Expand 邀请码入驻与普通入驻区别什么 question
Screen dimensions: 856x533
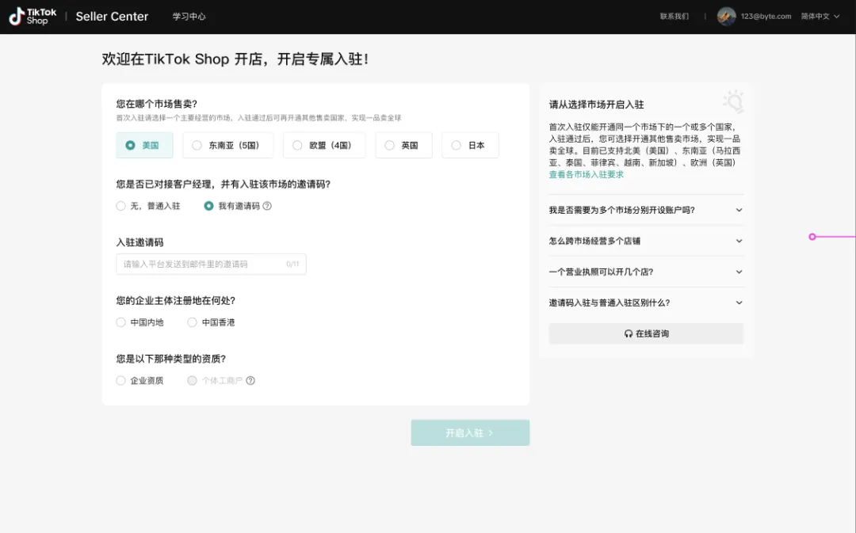click(x=647, y=303)
